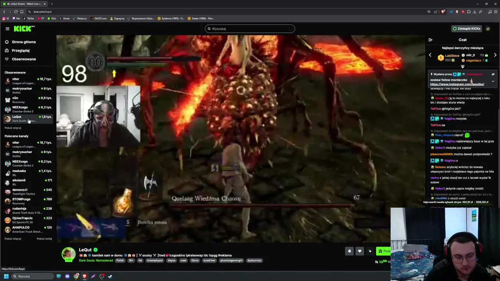Click browser back arrow
Image resolution: width=500 pixels, height=281 pixels.
click(4, 12)
